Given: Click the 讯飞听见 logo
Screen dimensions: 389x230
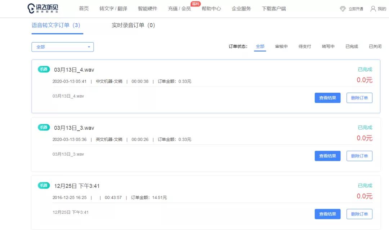Looking at the screenshot, I should [x=43, y=8].
